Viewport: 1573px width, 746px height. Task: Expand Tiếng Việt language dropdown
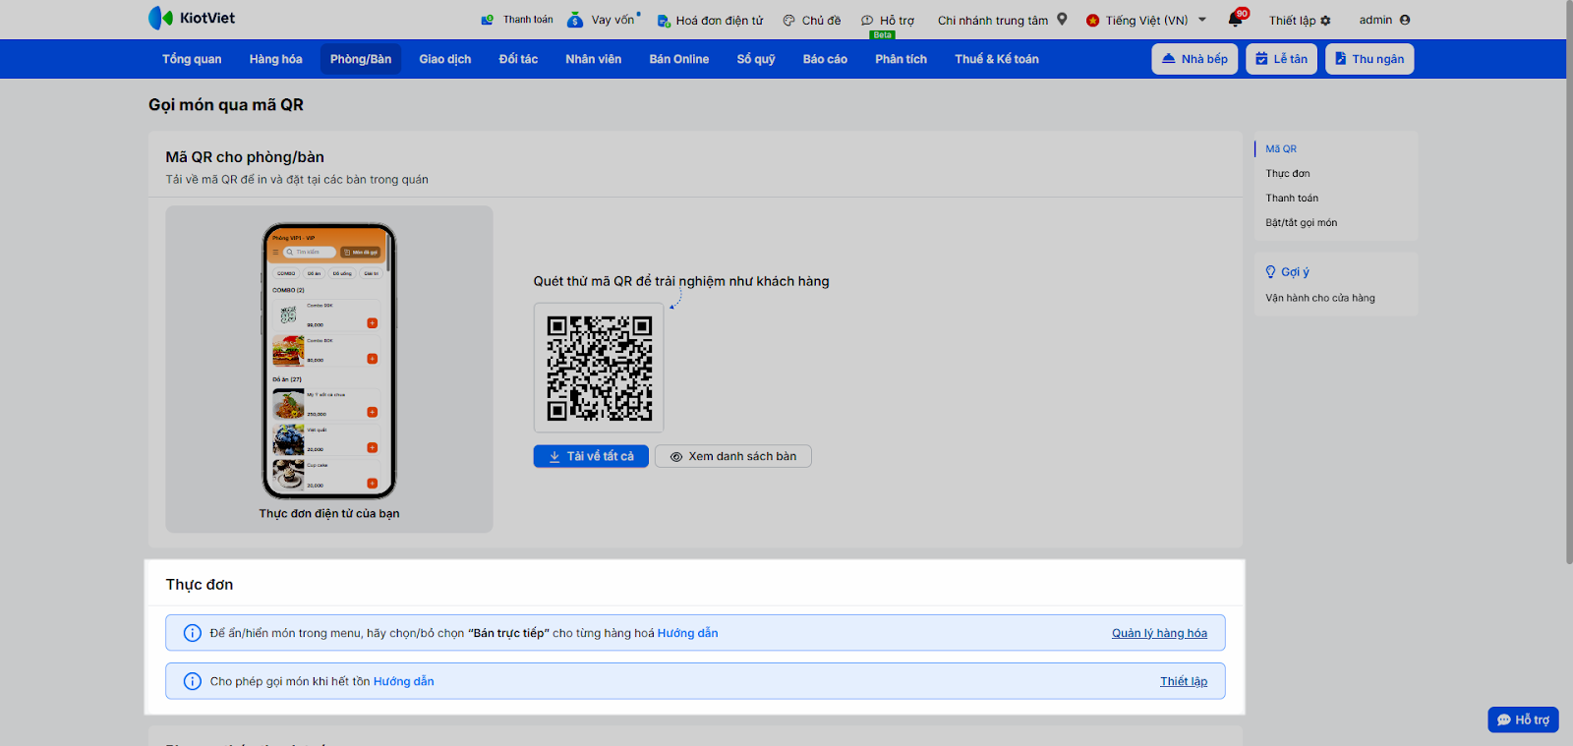(x=1201, y=20)
